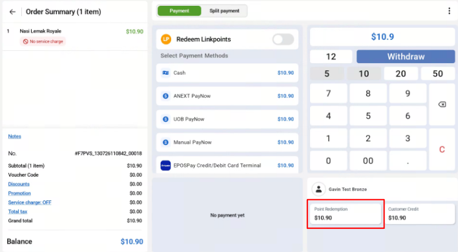The image size is (458, 252).
Task: Tap keypad digit 3
Action: pos(408,138)
